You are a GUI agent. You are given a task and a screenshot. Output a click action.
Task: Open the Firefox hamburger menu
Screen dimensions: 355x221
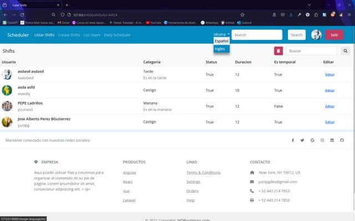click(x=349, y=15)
